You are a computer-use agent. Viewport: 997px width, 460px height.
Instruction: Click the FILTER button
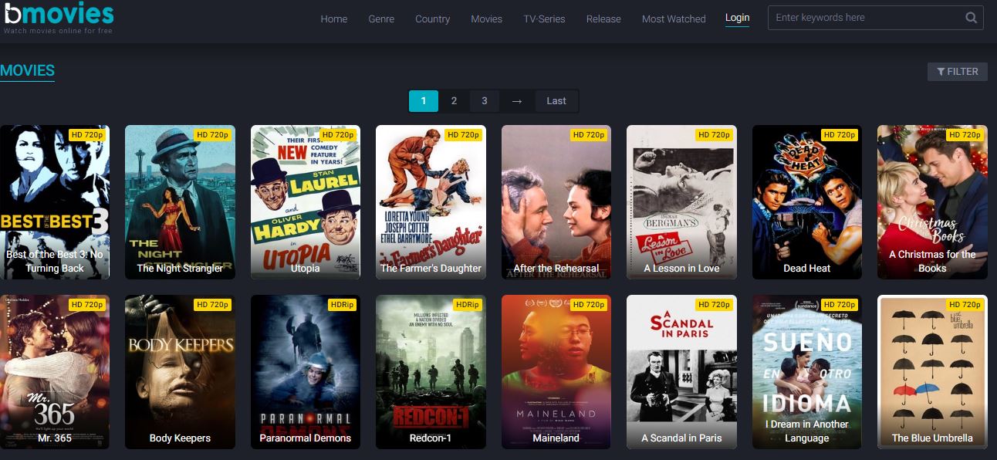coord(957,72)
